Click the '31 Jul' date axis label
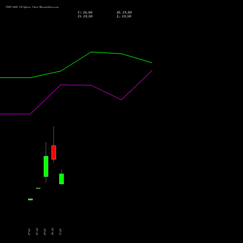 click(60, 232)
